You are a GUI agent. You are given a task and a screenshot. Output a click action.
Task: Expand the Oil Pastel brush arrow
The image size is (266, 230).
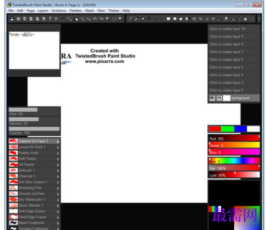tap(58, 165)
